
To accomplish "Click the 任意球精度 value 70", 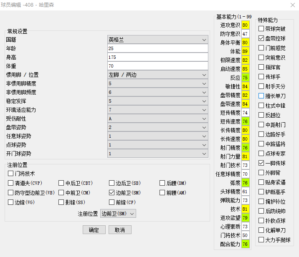I will [x=246, y=174].
